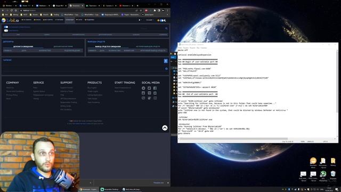Open the Правка menu in Notepad
Screen dimensions: 341x192
point(186,47)
